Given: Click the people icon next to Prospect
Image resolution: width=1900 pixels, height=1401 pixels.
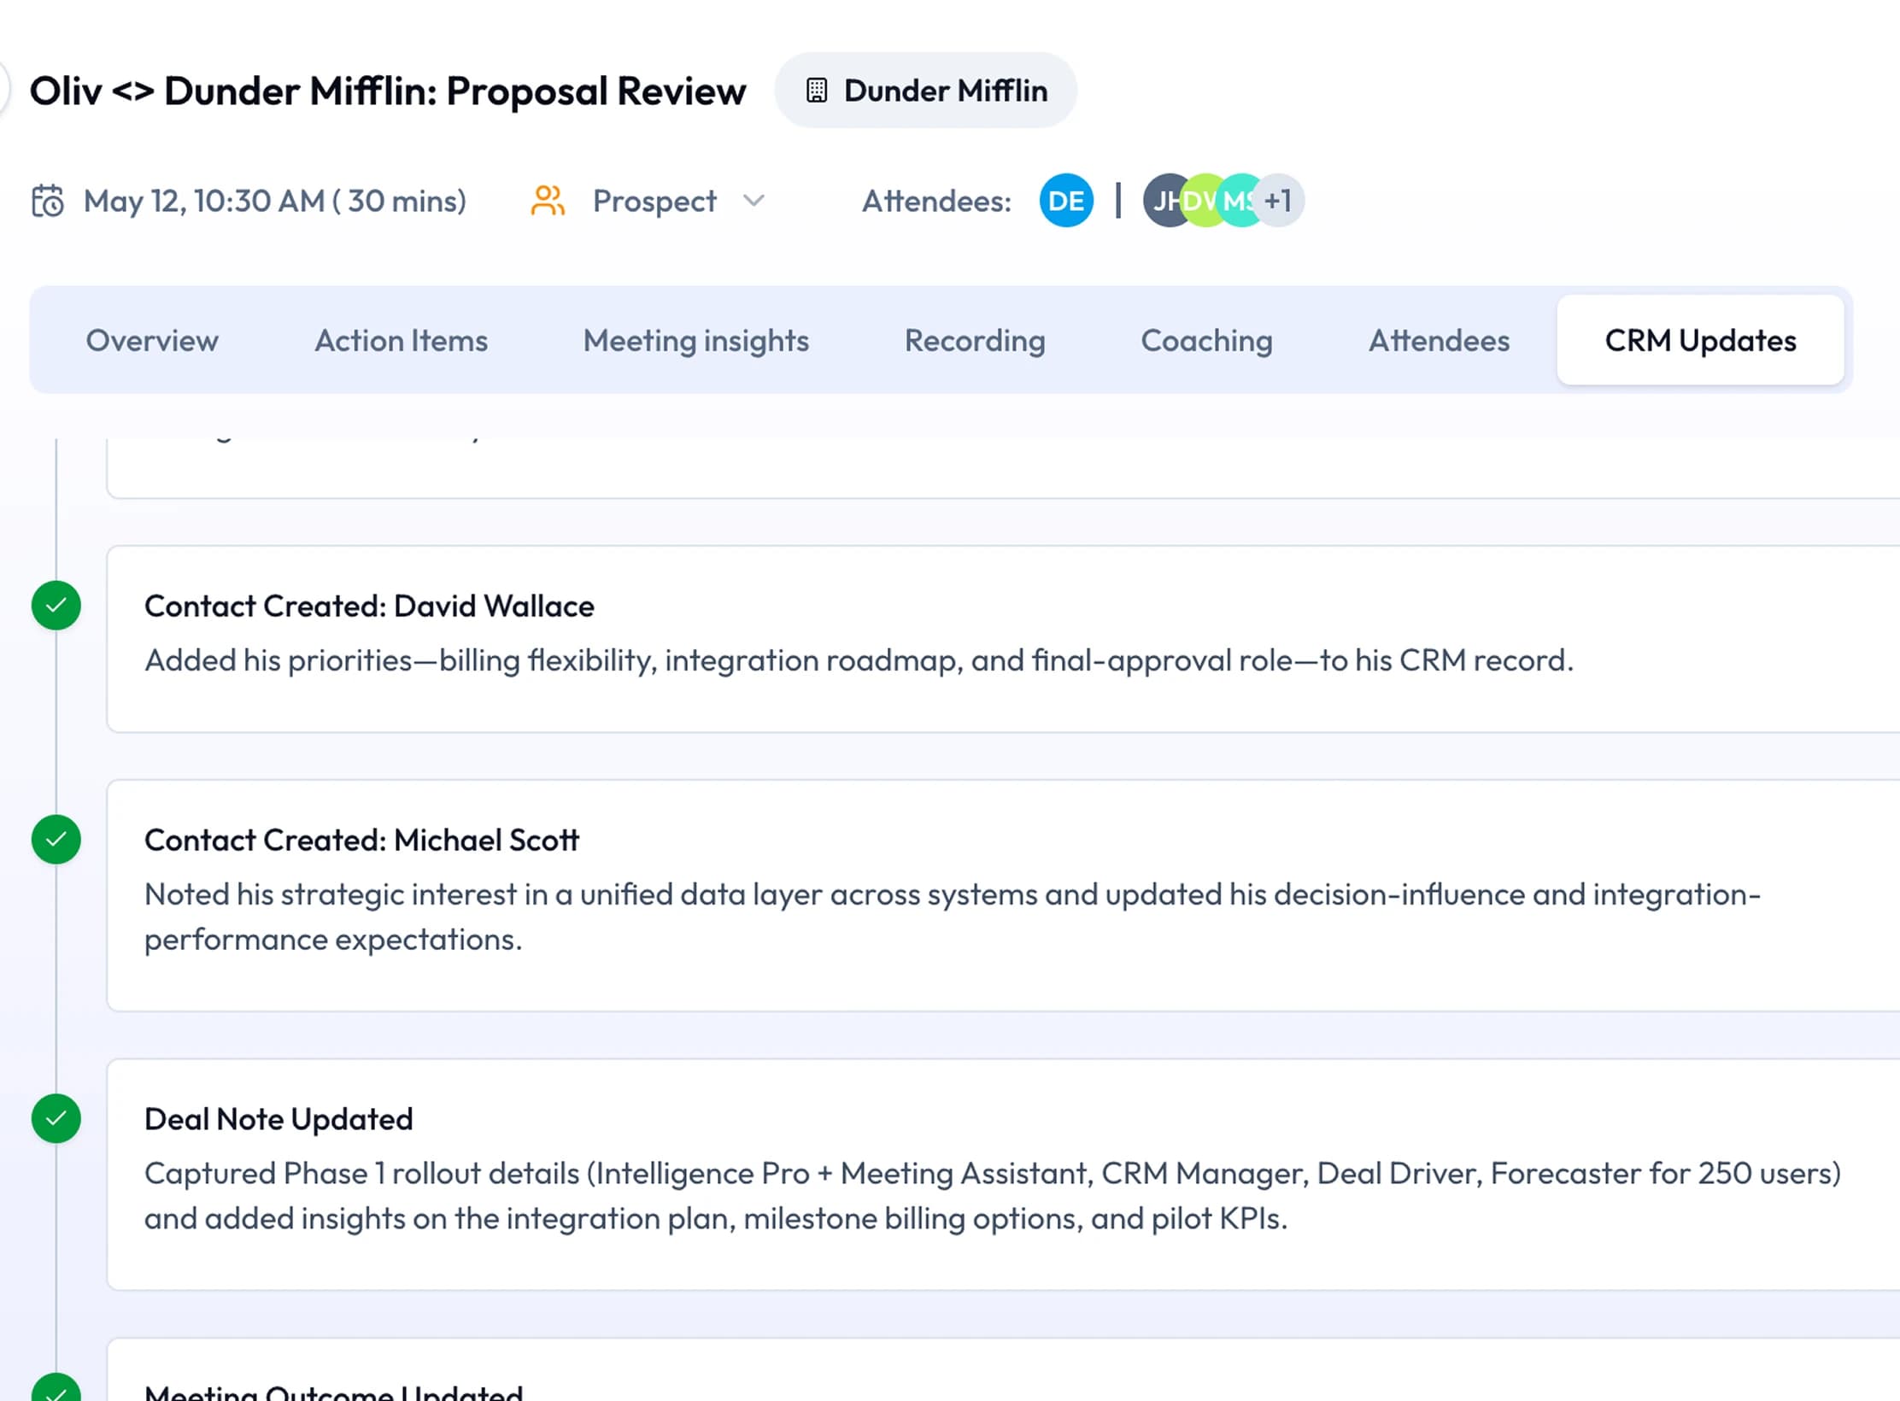Looking at the screenshot, I should pos(548,201).
